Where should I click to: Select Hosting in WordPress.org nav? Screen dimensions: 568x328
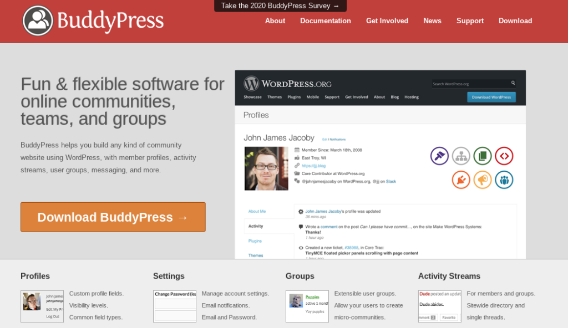point(412,97)
